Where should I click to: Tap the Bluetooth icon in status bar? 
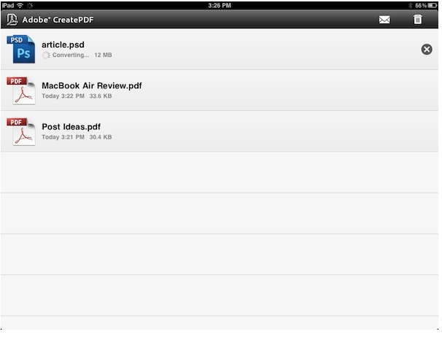click(x=410, y=5)
